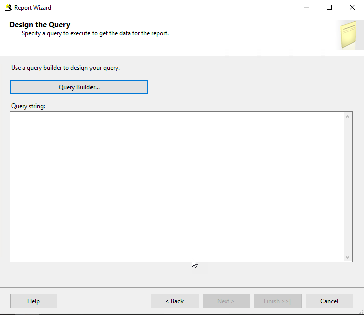Click the query string vertical scrollbar track
Image resolution: width=364 pixels, height=315 pixels.
coord(348,186)
